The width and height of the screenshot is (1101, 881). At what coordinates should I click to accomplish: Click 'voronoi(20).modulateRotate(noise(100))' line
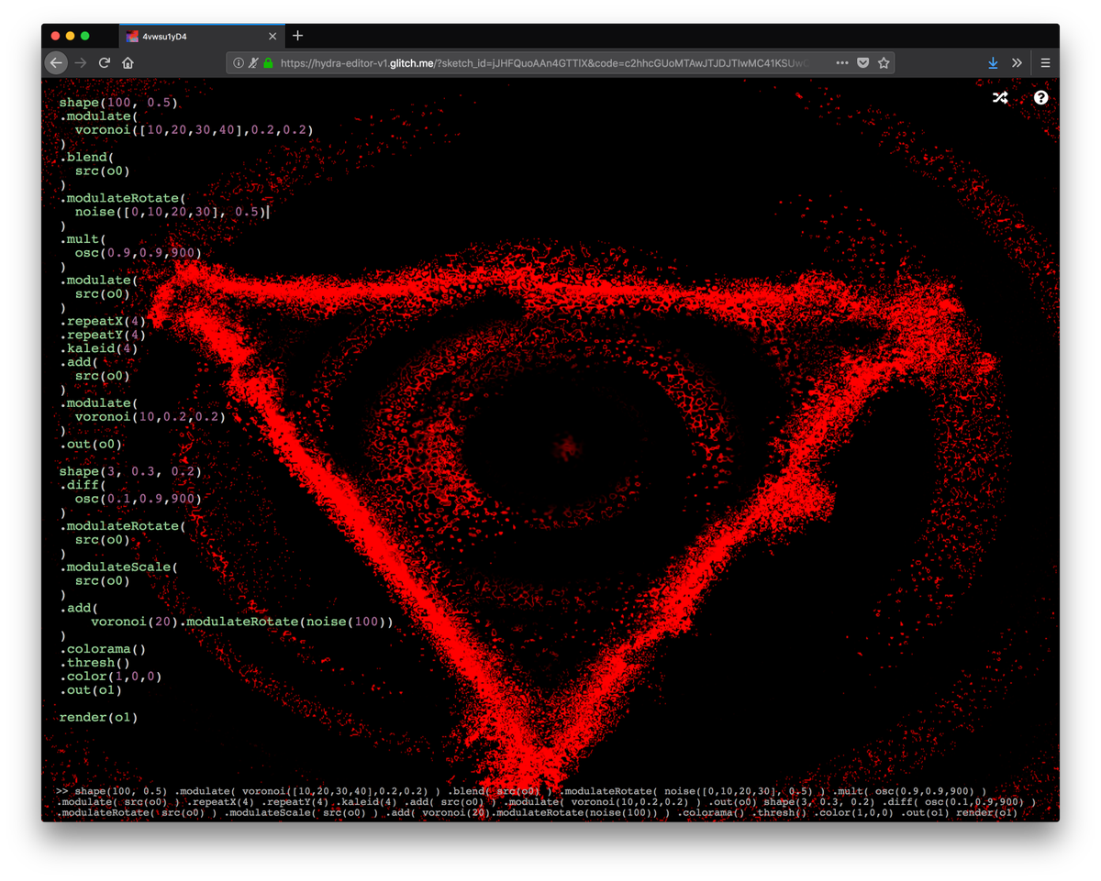pyautogui.click(x=242, y=622)
